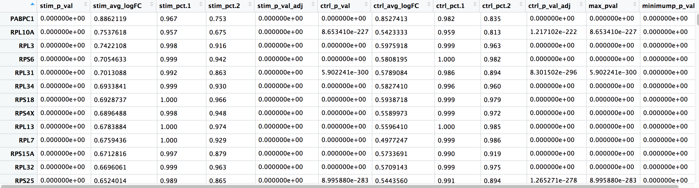Click the value 8.301502e-296 for RPL31
Image resolution: width=699 pixels, height=188 pixels.
click(553, 72)
